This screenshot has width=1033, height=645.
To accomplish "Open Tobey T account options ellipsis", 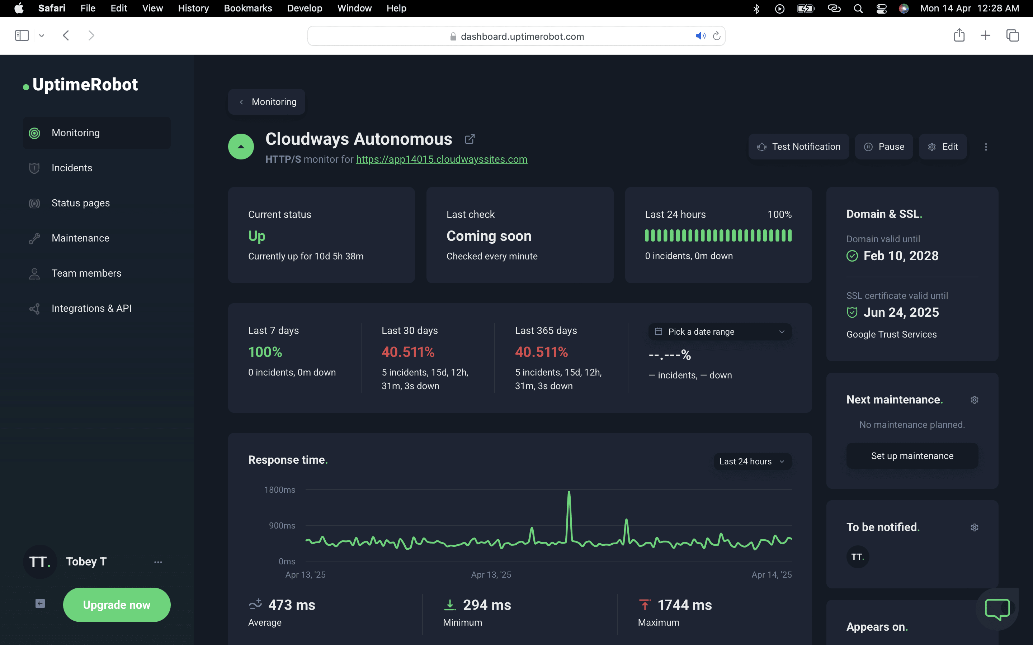I will tap(158, 562).
